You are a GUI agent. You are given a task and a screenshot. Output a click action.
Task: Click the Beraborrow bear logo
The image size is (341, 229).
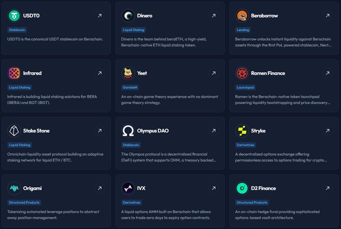242,16
